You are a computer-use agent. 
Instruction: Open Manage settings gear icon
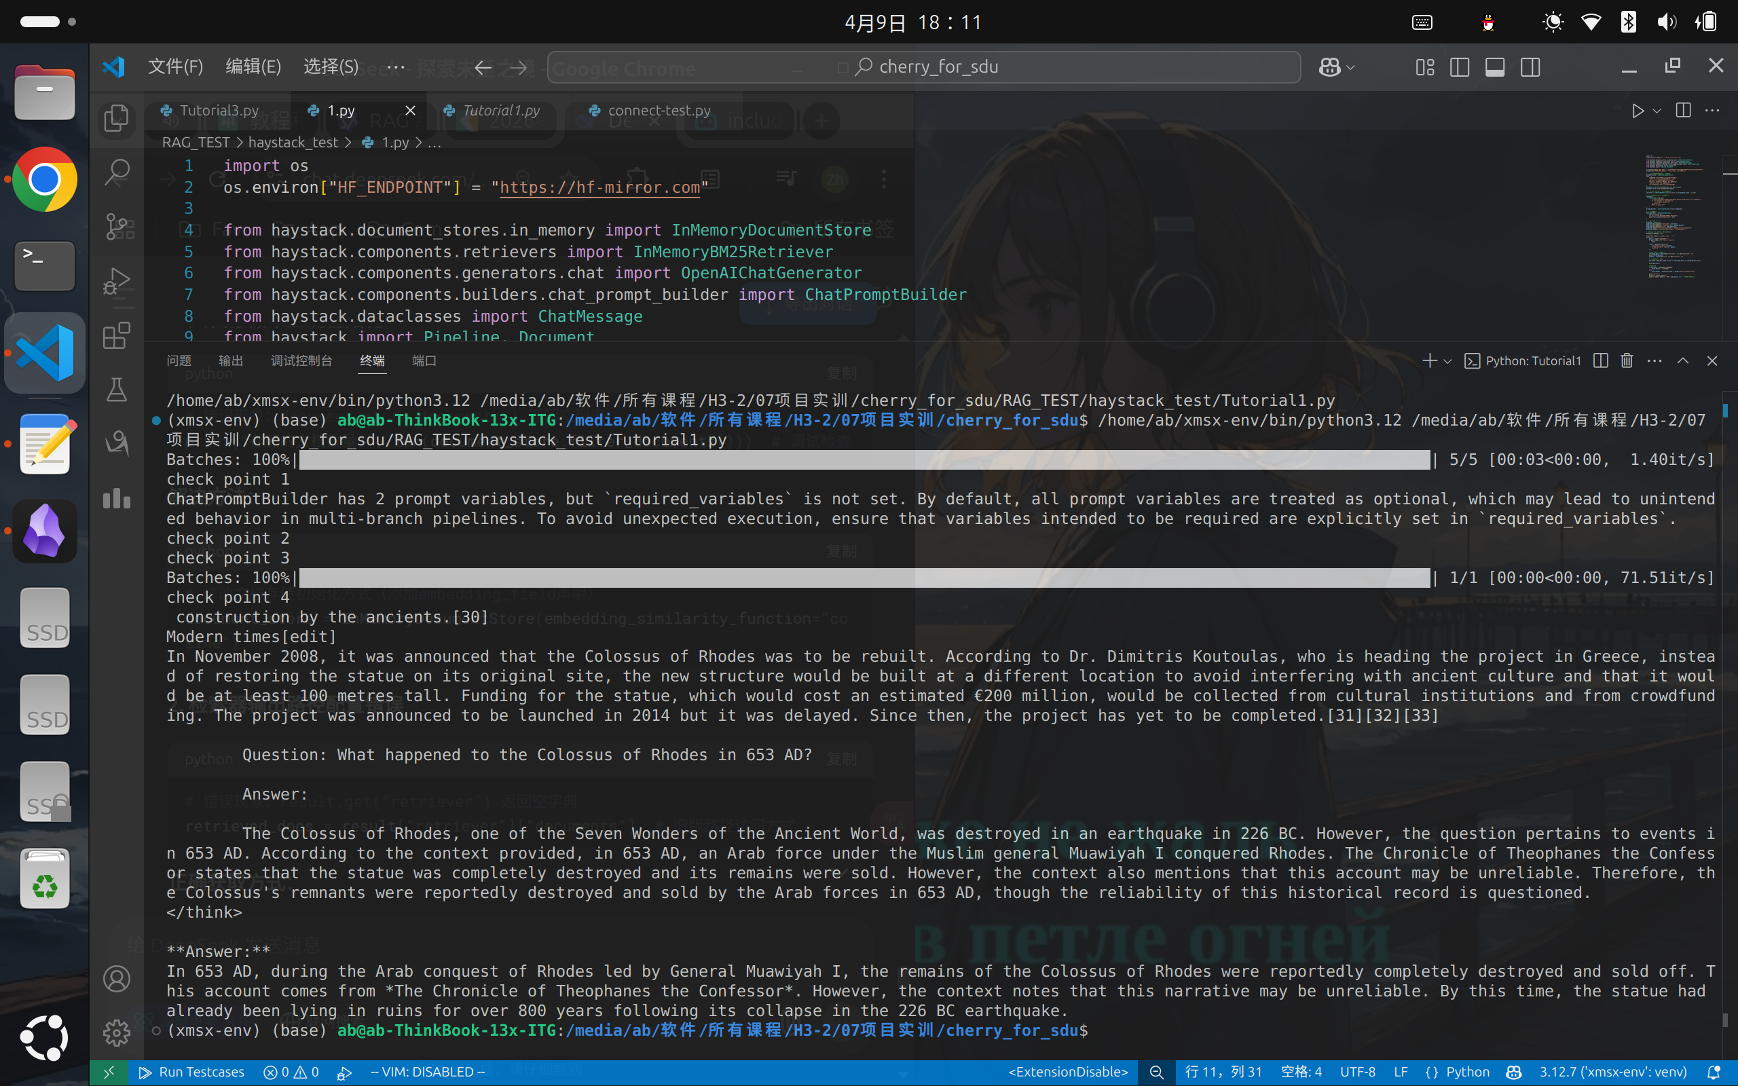point(116,1033)
